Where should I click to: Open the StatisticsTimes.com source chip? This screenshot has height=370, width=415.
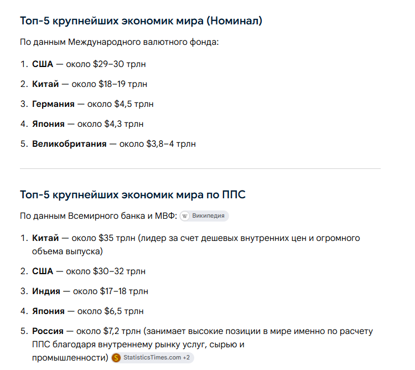point(153,358)
